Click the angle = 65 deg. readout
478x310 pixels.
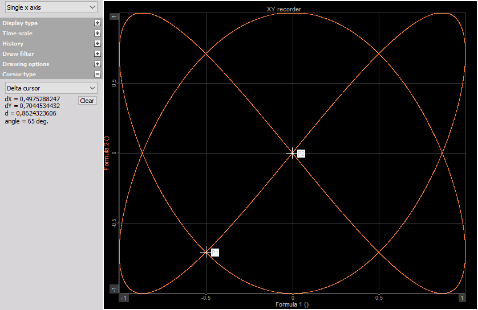[26, 121]
